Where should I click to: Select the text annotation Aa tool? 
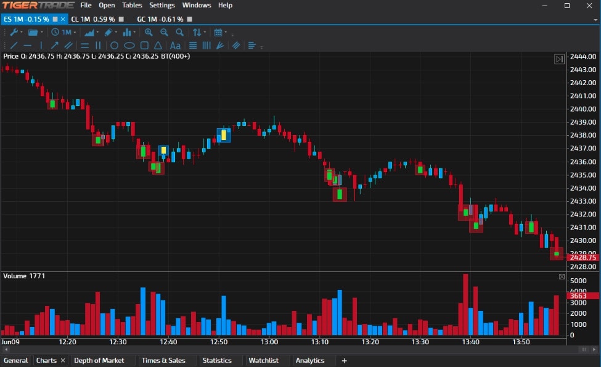[x=175, y=45]
